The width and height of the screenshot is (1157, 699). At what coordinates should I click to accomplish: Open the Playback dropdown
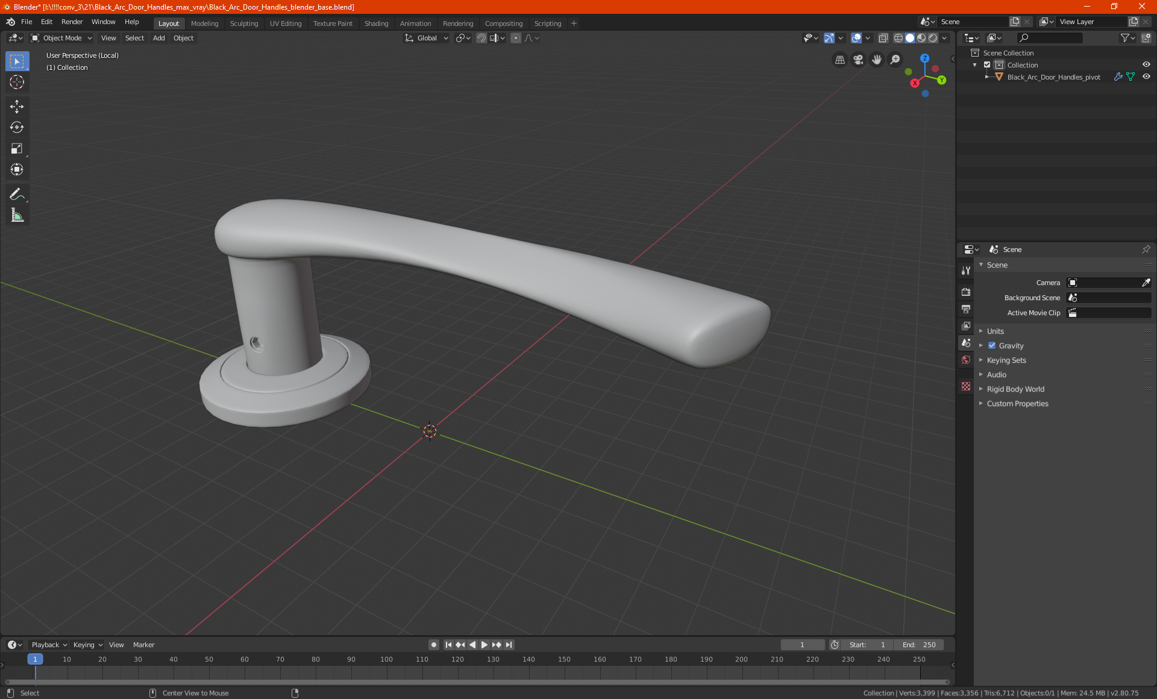[49, 645]
